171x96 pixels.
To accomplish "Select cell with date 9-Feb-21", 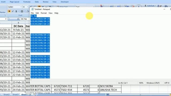I will pos(18,30).
